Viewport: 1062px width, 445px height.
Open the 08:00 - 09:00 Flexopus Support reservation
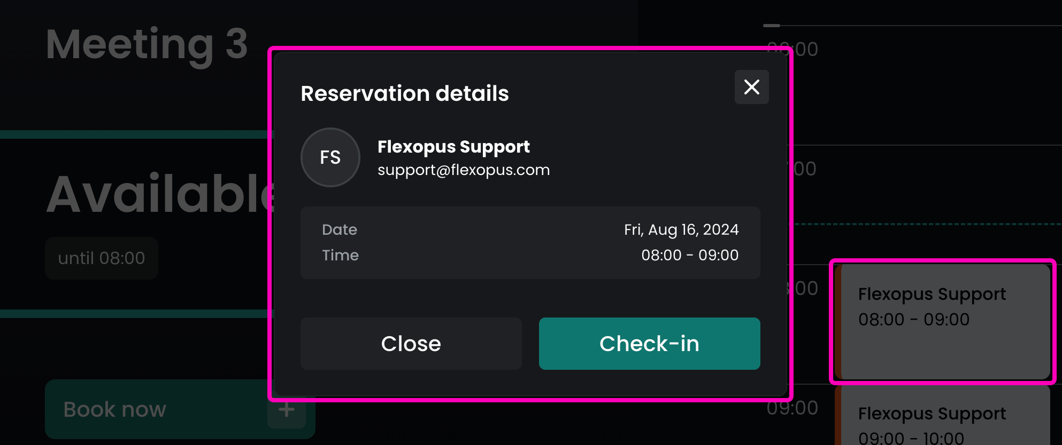tap(942, 322)
